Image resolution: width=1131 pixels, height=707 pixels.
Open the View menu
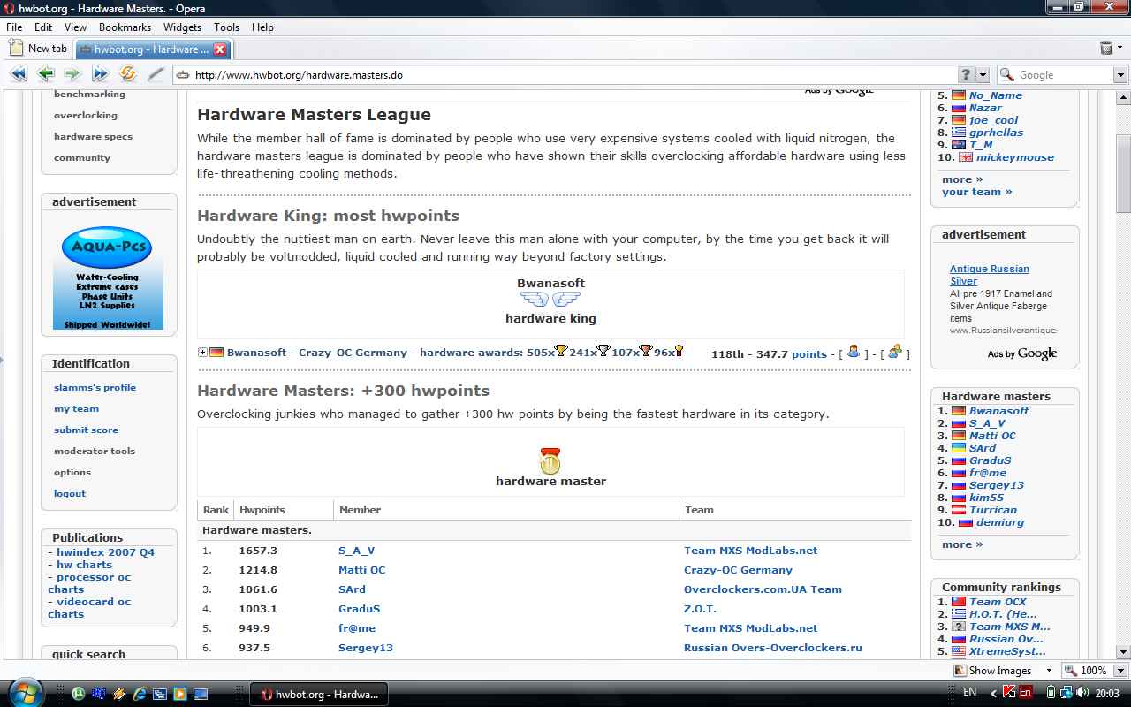pos(76,27)
